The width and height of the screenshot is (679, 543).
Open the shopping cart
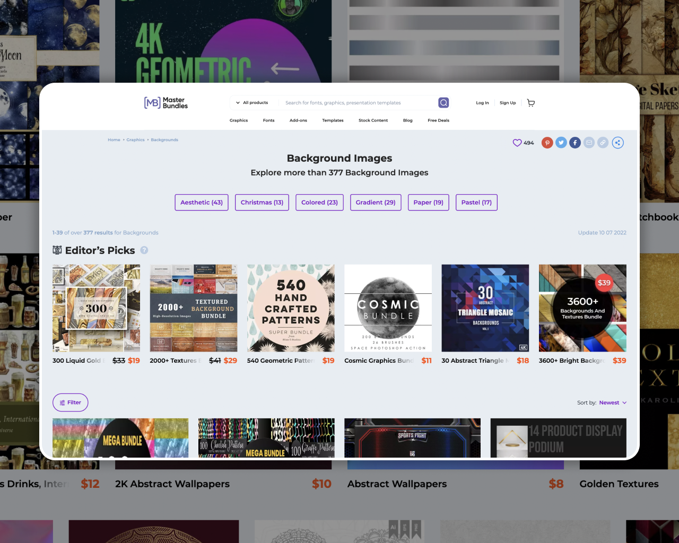(x=531, y=103)
